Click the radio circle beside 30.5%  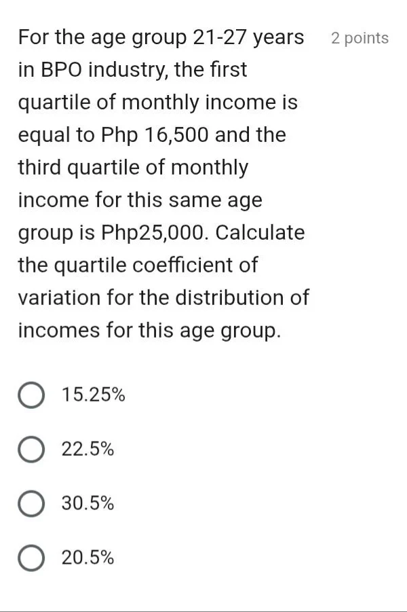coord(31,503)
